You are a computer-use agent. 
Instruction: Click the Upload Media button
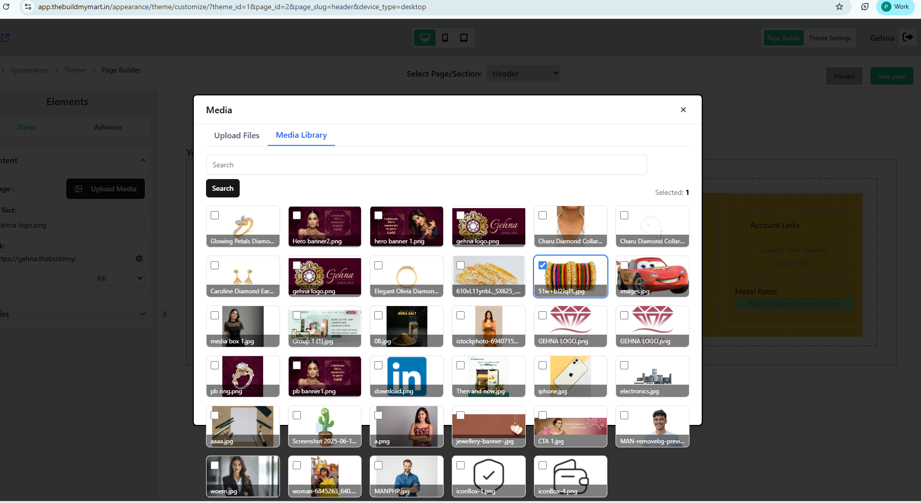click(106, 189)
